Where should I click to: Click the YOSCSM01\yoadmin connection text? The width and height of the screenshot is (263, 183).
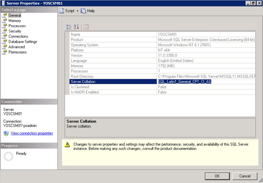click(x=20, y=126)
